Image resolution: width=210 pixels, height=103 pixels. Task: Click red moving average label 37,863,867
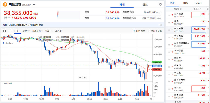[x=156, y=70]
